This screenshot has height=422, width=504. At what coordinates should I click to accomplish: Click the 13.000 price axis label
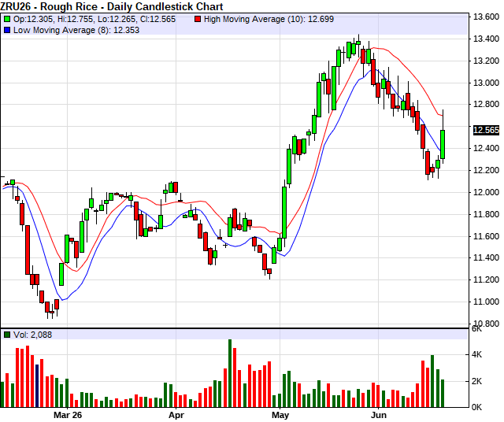pyautogui.click(x=486, y=83)
